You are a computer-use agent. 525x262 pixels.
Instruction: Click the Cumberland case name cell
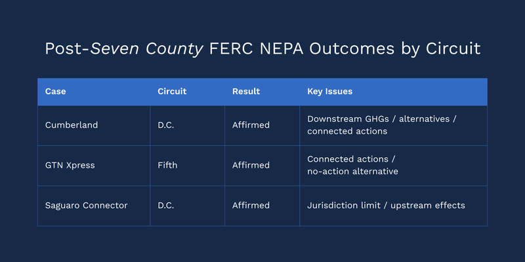click(x=71, y=125)
